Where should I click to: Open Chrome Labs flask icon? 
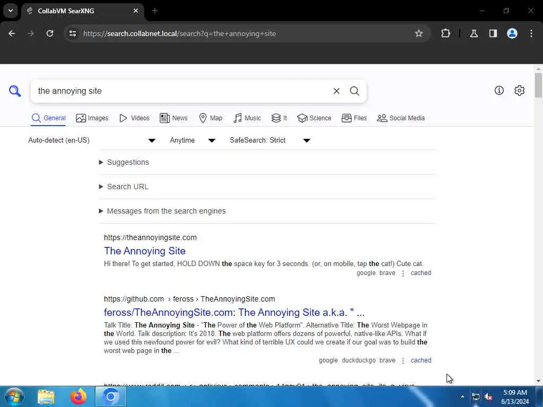pos(474,33)
